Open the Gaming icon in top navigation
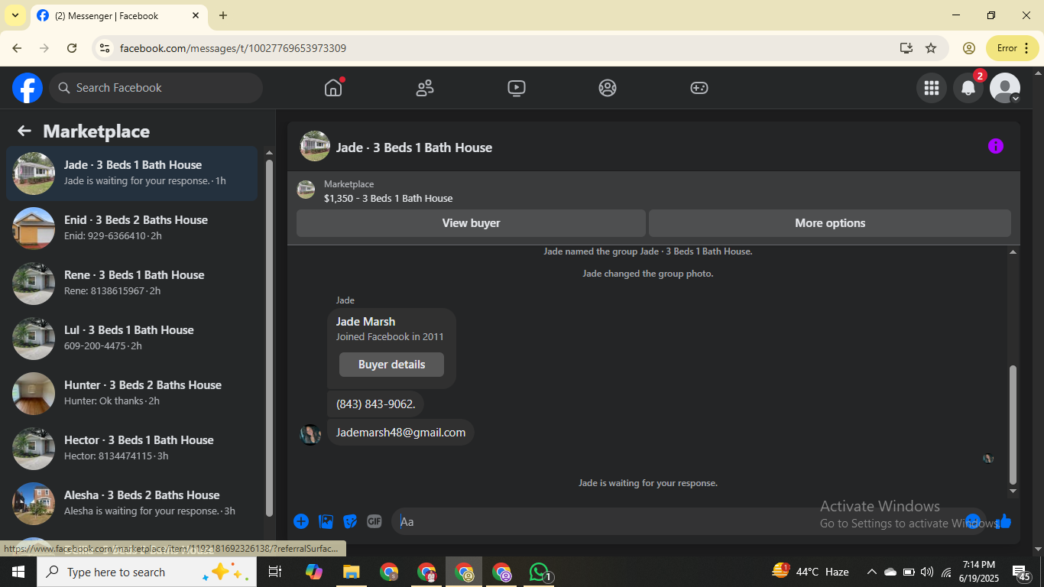Viewport: 1044px width, 587px height. pyautogui.click(x=699, y=88)
